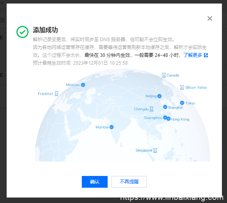The height and width of the screenshot is (203, 227).
Task: Click the Hong Kong checkmark marker
Action: click(x=169, y=119)
